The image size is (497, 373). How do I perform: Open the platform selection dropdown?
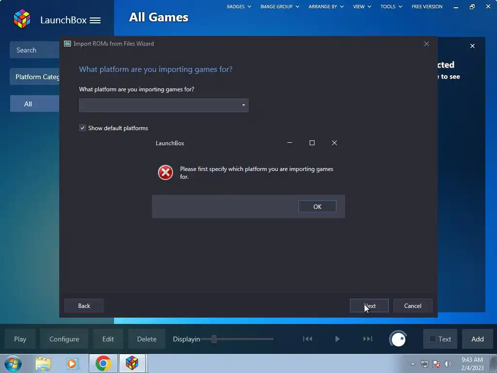[x=164, y=105]
